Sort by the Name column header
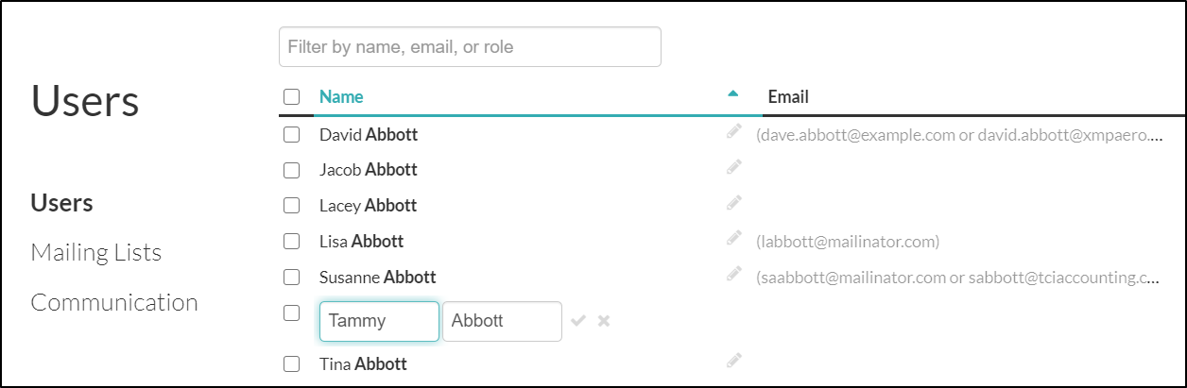Image resolution: width=1187 pixels, height=388 pixels. [341, 96]
